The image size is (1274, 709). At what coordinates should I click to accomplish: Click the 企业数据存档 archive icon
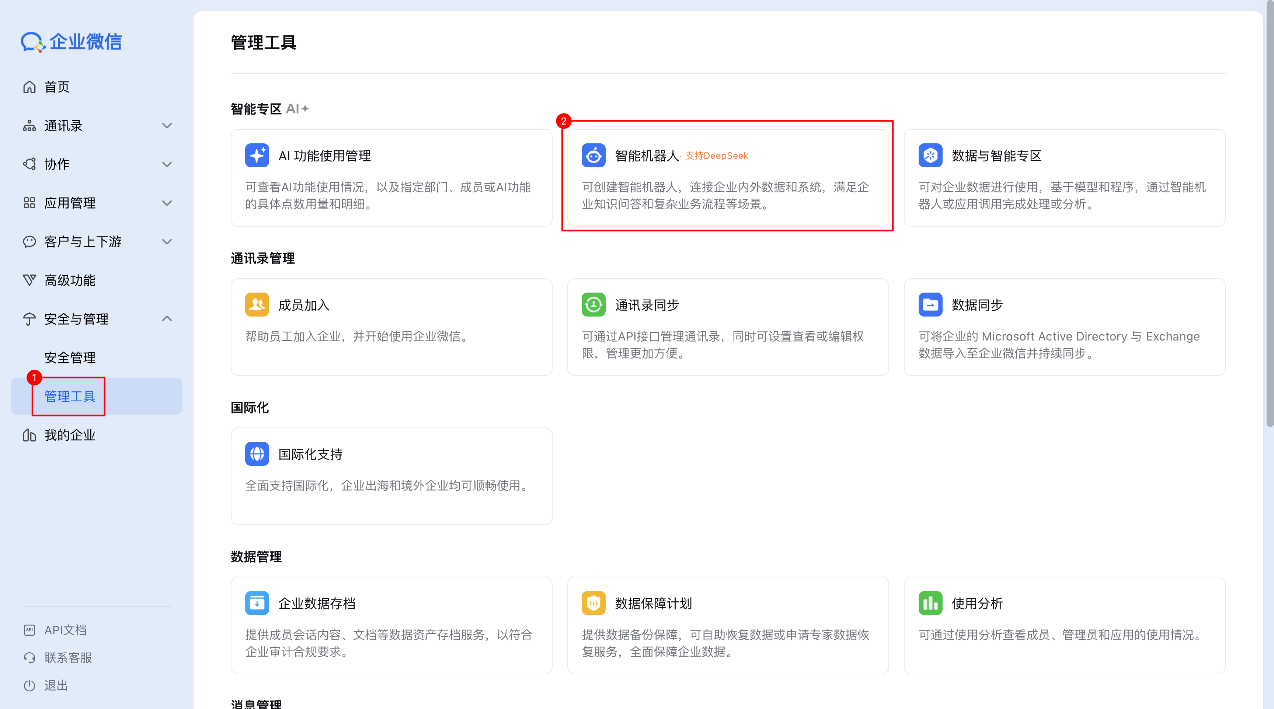[257, 603]
